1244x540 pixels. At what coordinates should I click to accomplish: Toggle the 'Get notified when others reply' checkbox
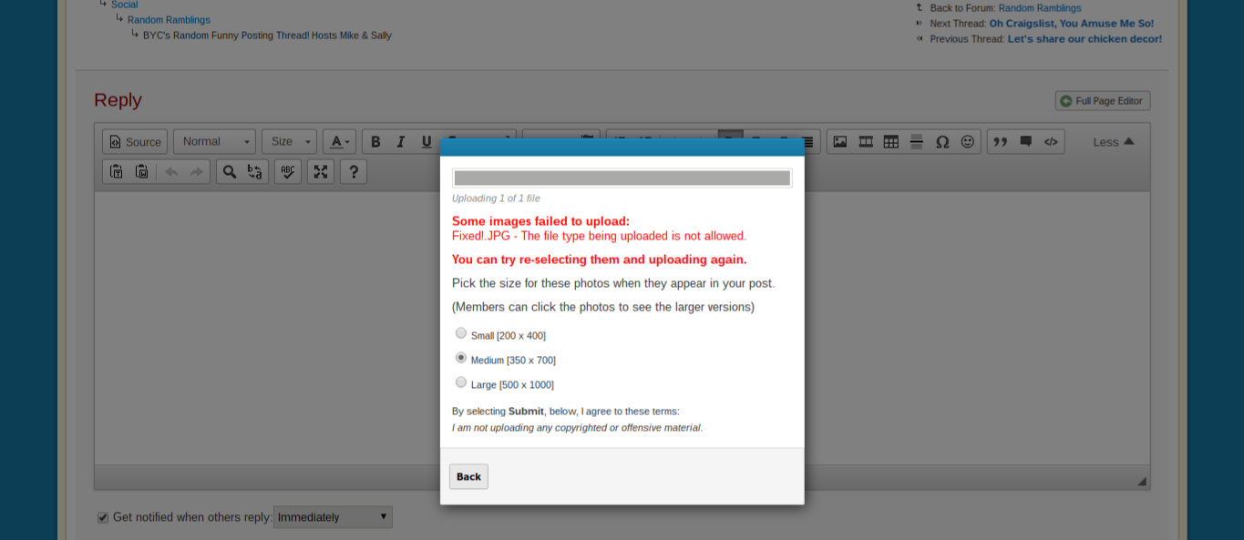click(x=103, y=517)
